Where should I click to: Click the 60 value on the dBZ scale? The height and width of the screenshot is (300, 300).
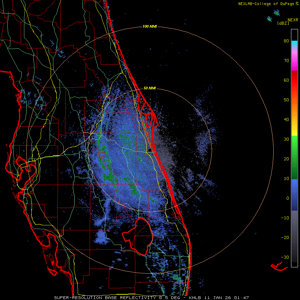(286, 80)
